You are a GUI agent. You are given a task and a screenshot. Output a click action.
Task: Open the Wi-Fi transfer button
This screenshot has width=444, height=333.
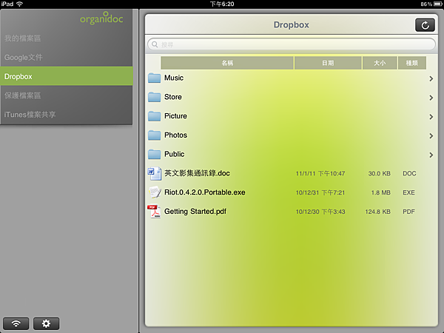tap(16, 323)
